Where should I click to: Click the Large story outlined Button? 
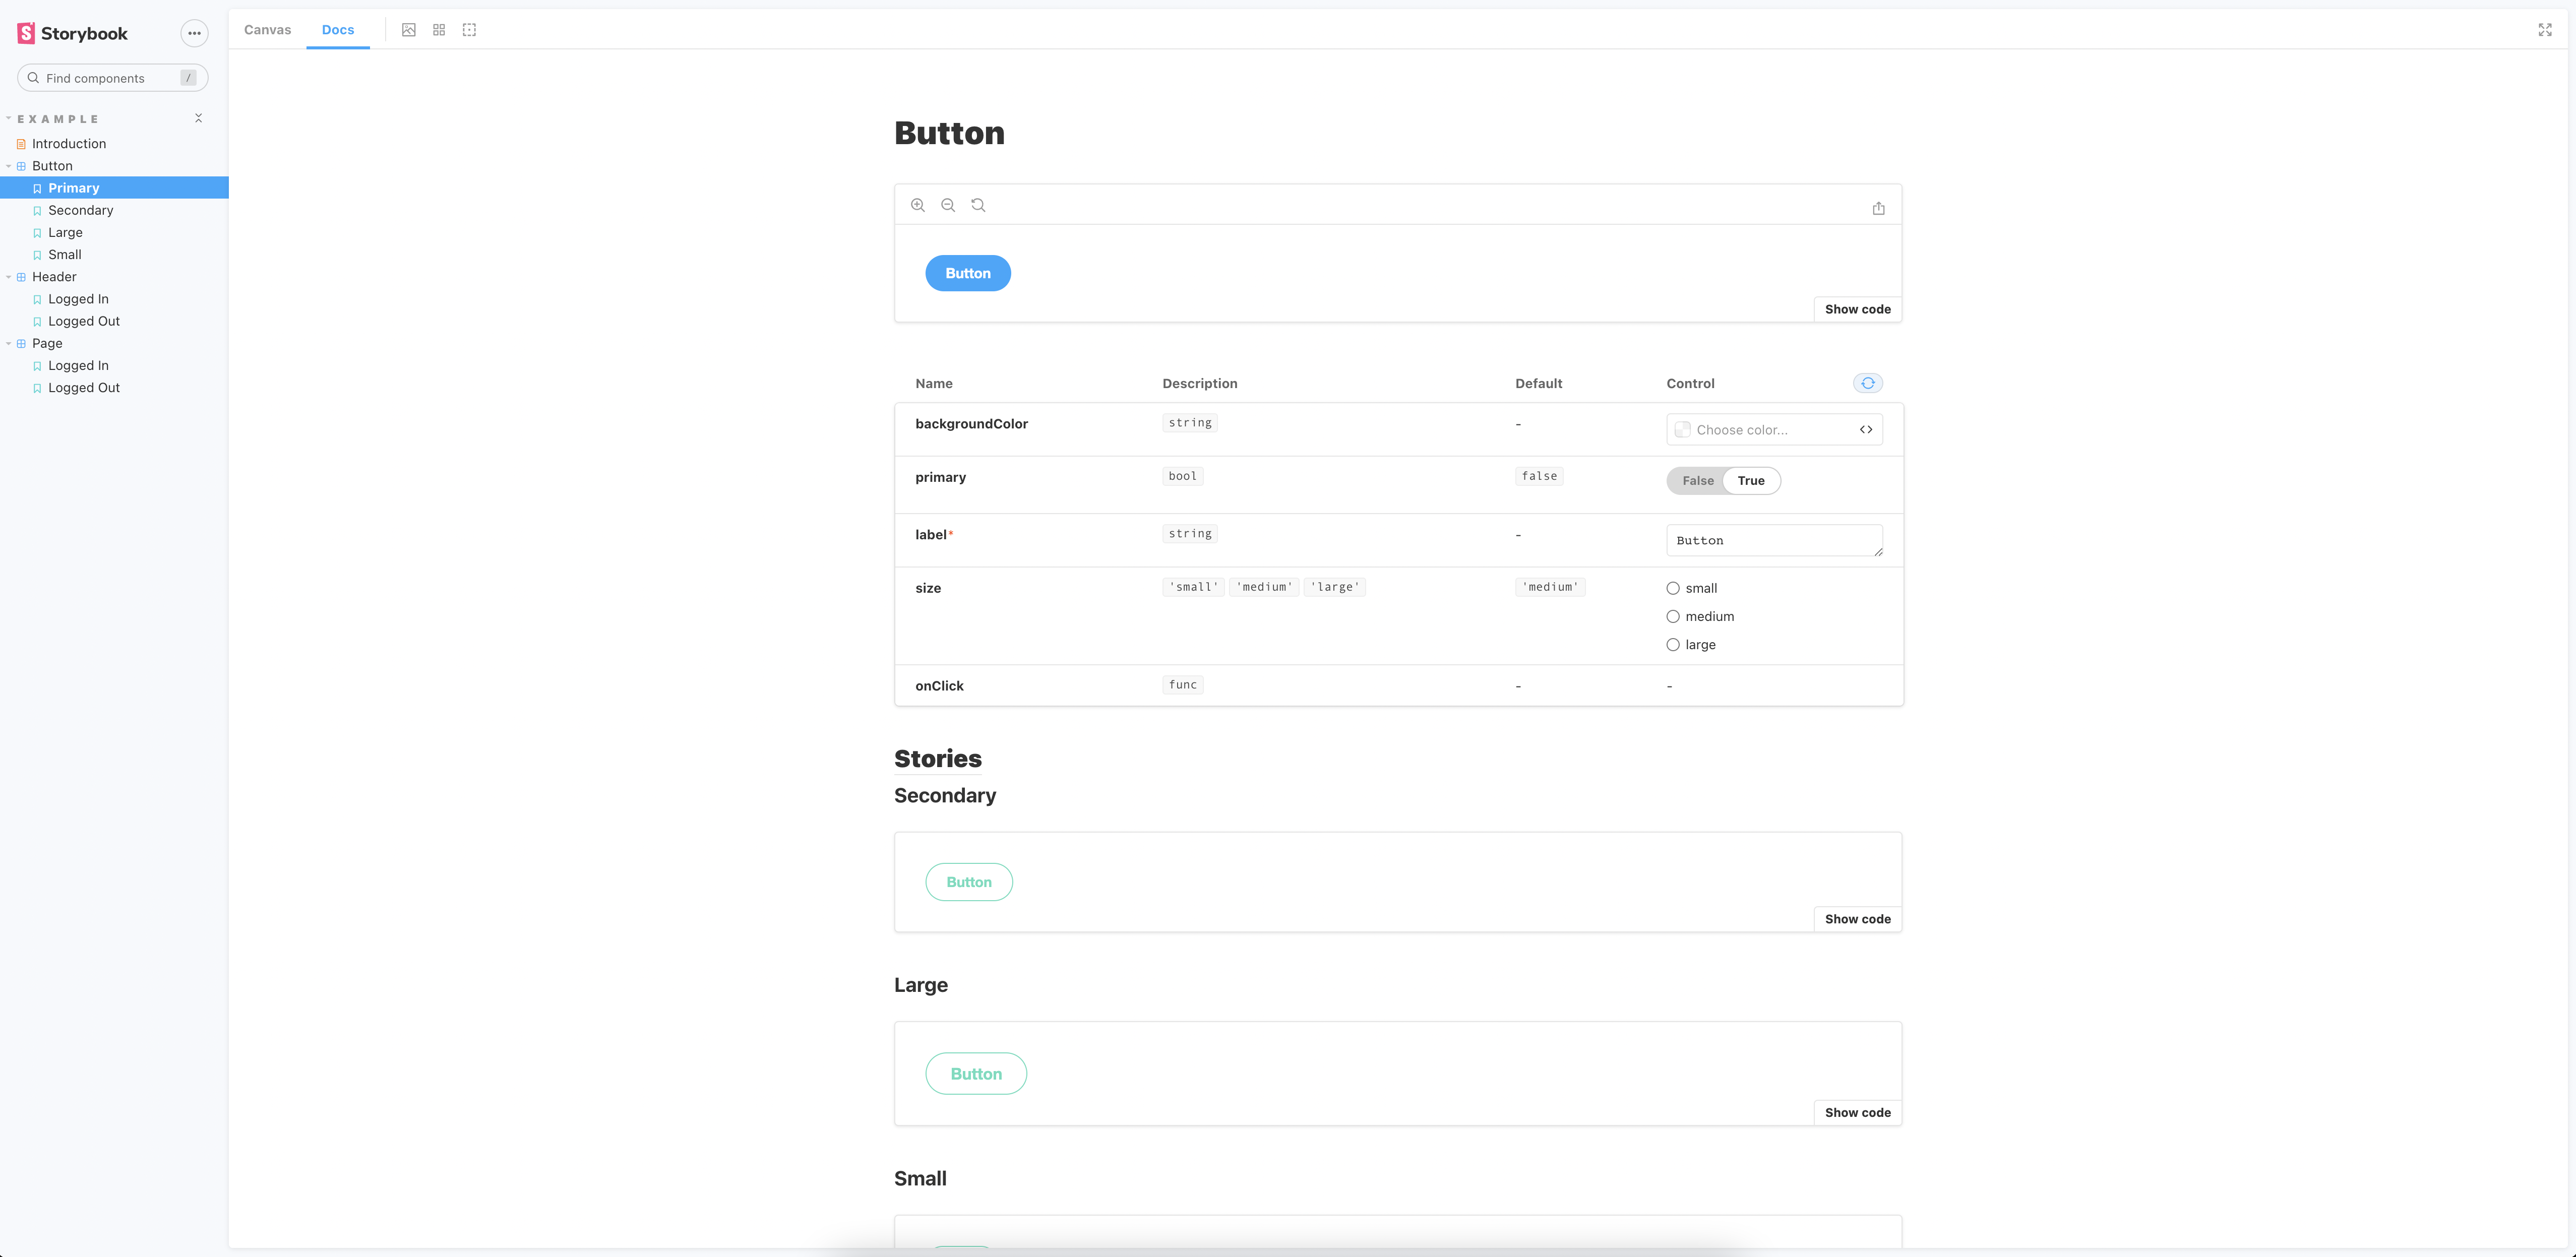click(976, 1073)
